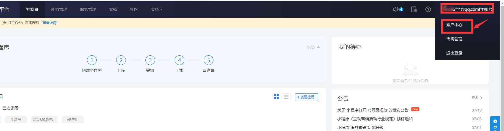
Task: Open 社区 in the top navigation
Action: pos(134,9)
